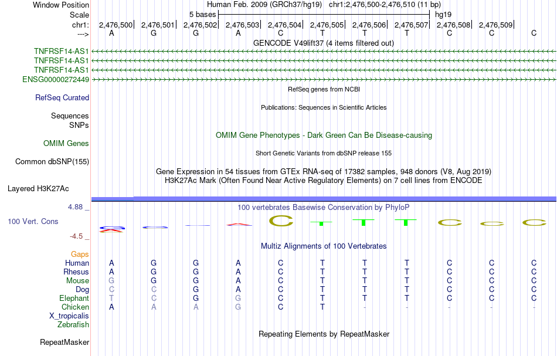Click the 4.88 conservation upper limit value

click(x=75, y=207)
